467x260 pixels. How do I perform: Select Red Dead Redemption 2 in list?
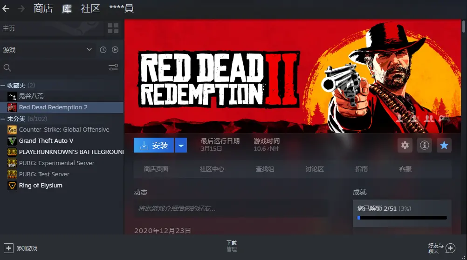(x=62, y=107)
